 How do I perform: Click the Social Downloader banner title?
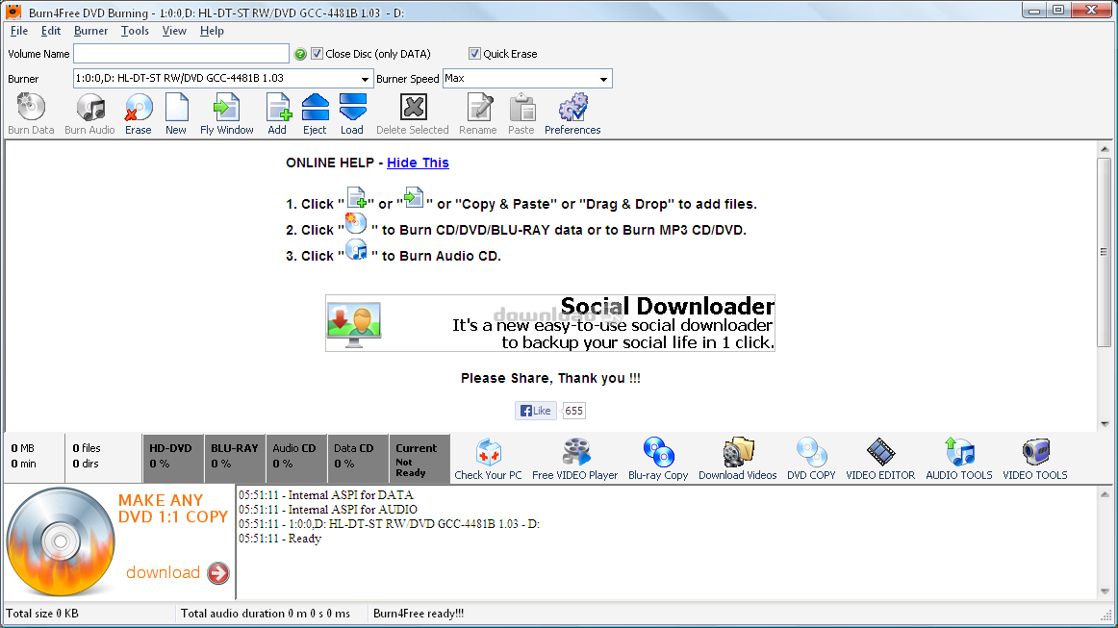(x=668, y=306)
